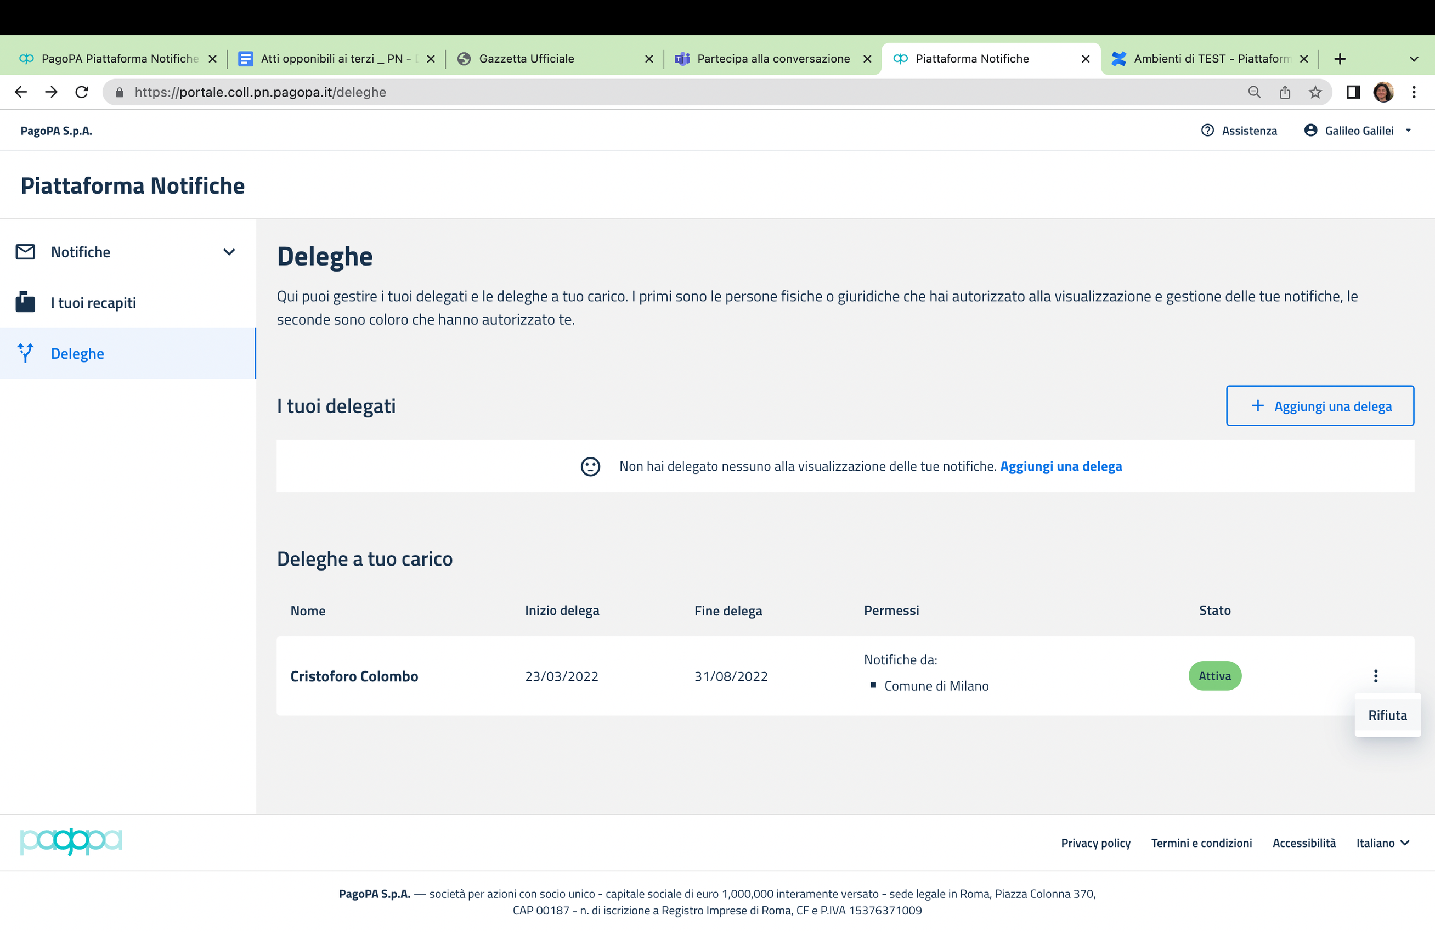Image resolution: width=1435 pixels, height=932 pixels.
Task: Click the PagoPA logo in footer
Action: (71, 841)
